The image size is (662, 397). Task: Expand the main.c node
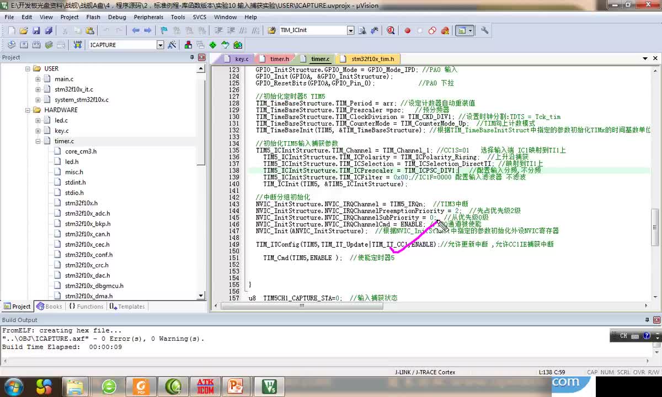[38, 79]
